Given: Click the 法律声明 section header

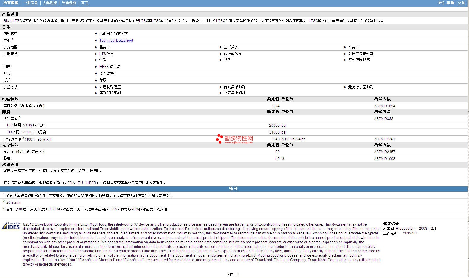Looking at the screenshot, I should [10, 165].
